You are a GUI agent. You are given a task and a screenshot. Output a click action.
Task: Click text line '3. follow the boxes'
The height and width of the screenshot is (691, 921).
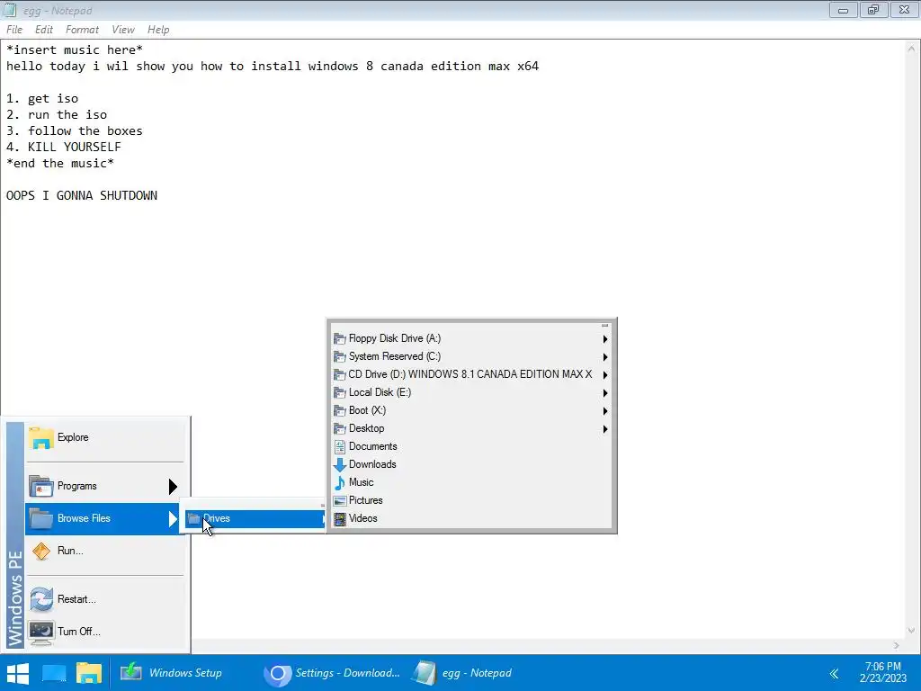[x=74, y=131]
